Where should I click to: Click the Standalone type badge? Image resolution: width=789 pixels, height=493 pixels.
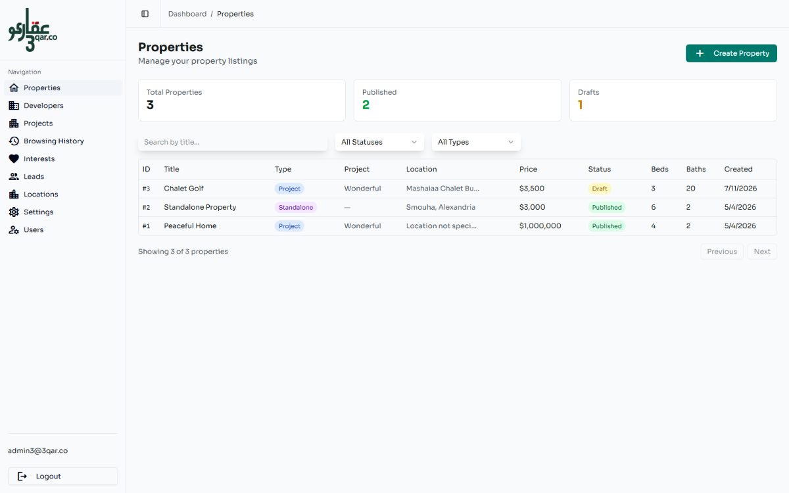[x=296, y=207]
